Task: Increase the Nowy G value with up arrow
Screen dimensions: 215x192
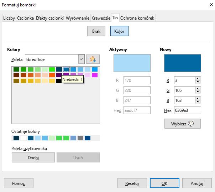Action: click(x=198, y=89)
